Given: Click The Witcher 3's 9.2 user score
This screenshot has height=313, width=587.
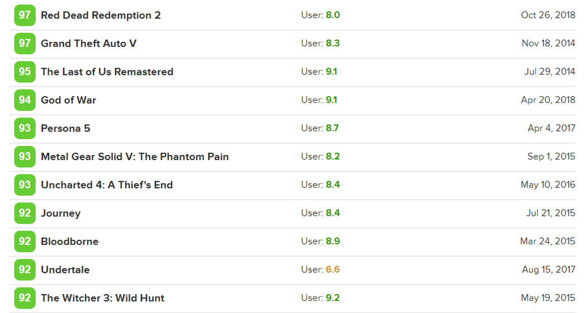Looking at the screenshot, I should pos(332,298).
